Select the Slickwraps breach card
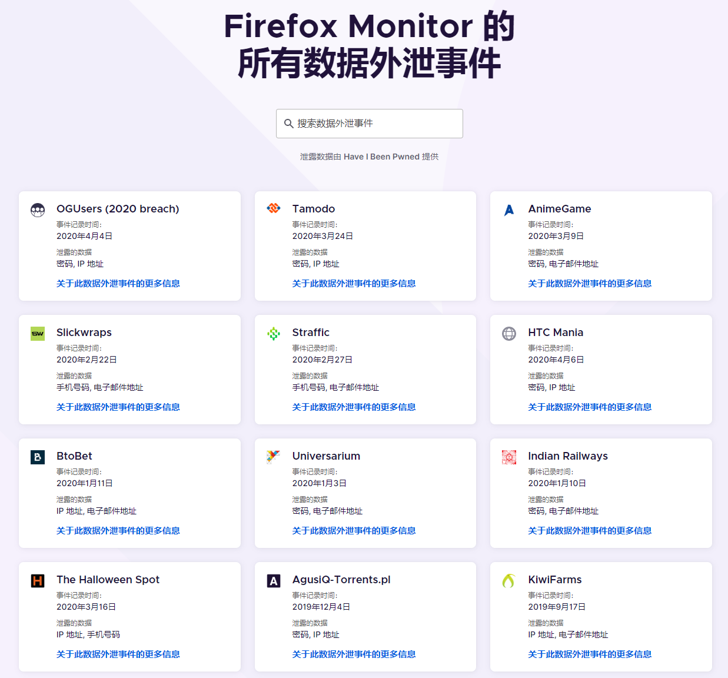Screen dimensions: 728x678 point(129,369)
